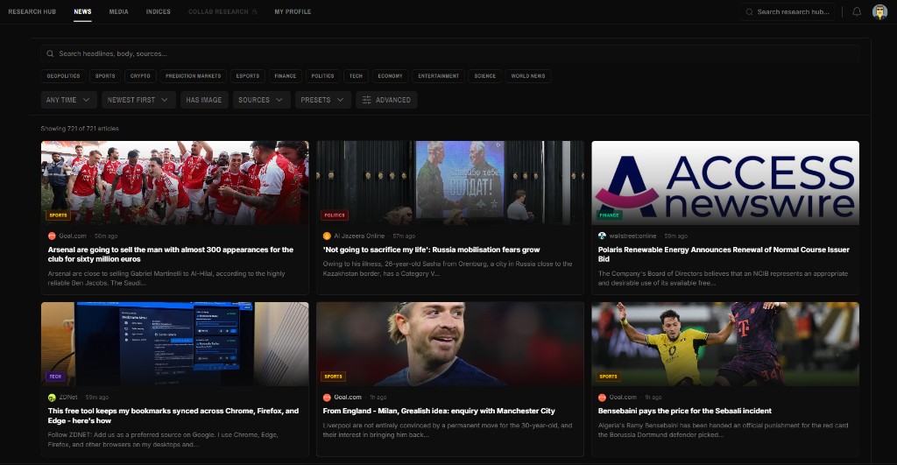Open the Newest First sort dropdown

[x=138, y=100]
